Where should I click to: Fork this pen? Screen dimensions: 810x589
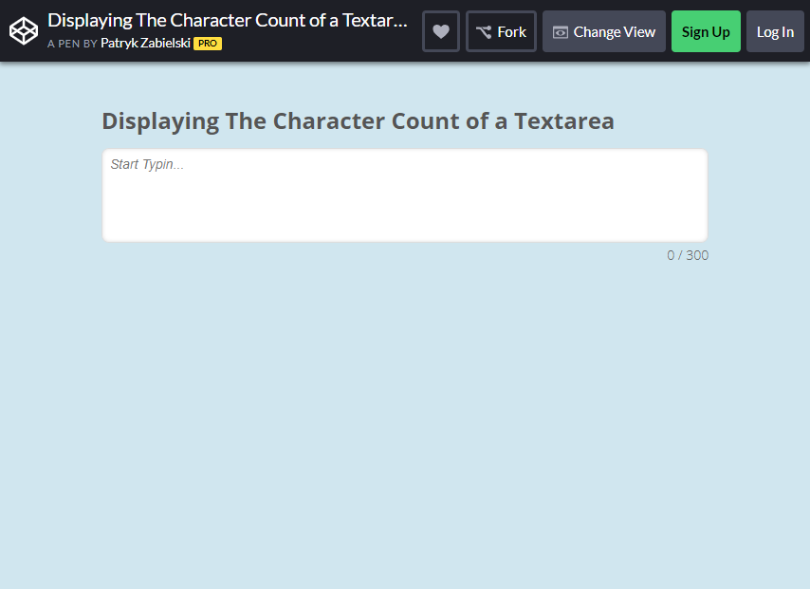click(x=501, y=31)
